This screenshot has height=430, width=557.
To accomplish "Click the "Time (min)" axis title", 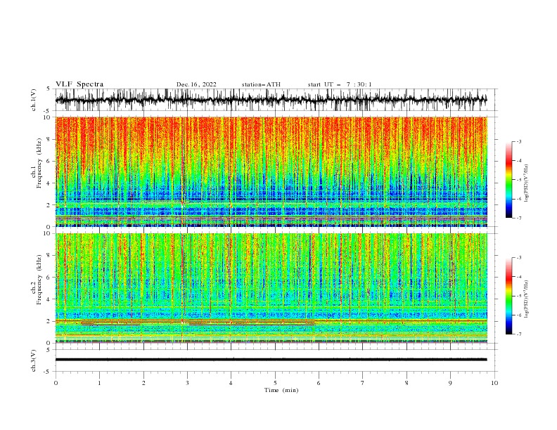I will click(281, 390).
